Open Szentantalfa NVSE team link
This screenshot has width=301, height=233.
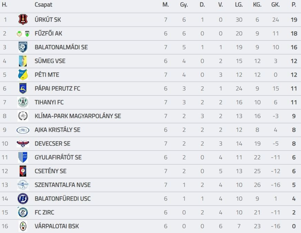pos(62,185)
